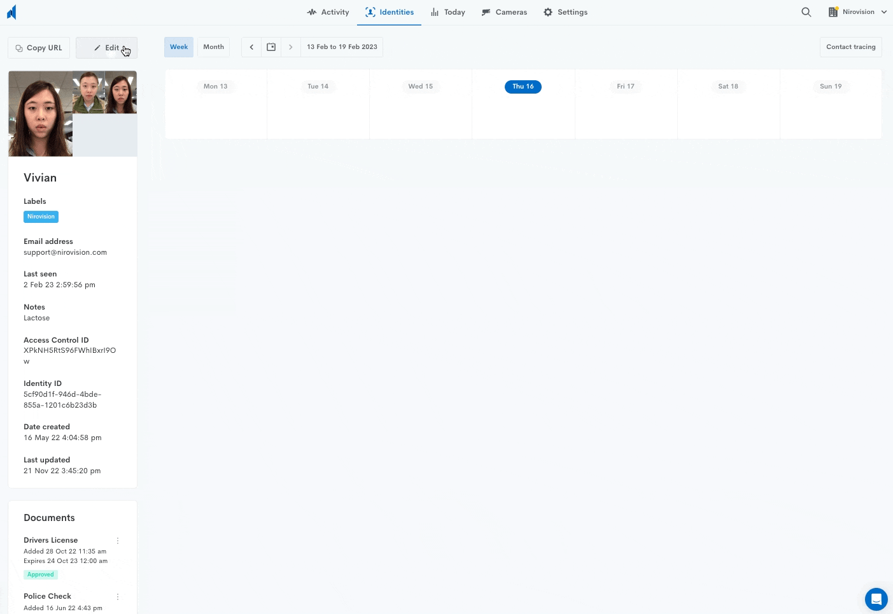The image size is (893, 614).
Task: Open Vivian's large profile photo
Action: (x=40, y=113)
